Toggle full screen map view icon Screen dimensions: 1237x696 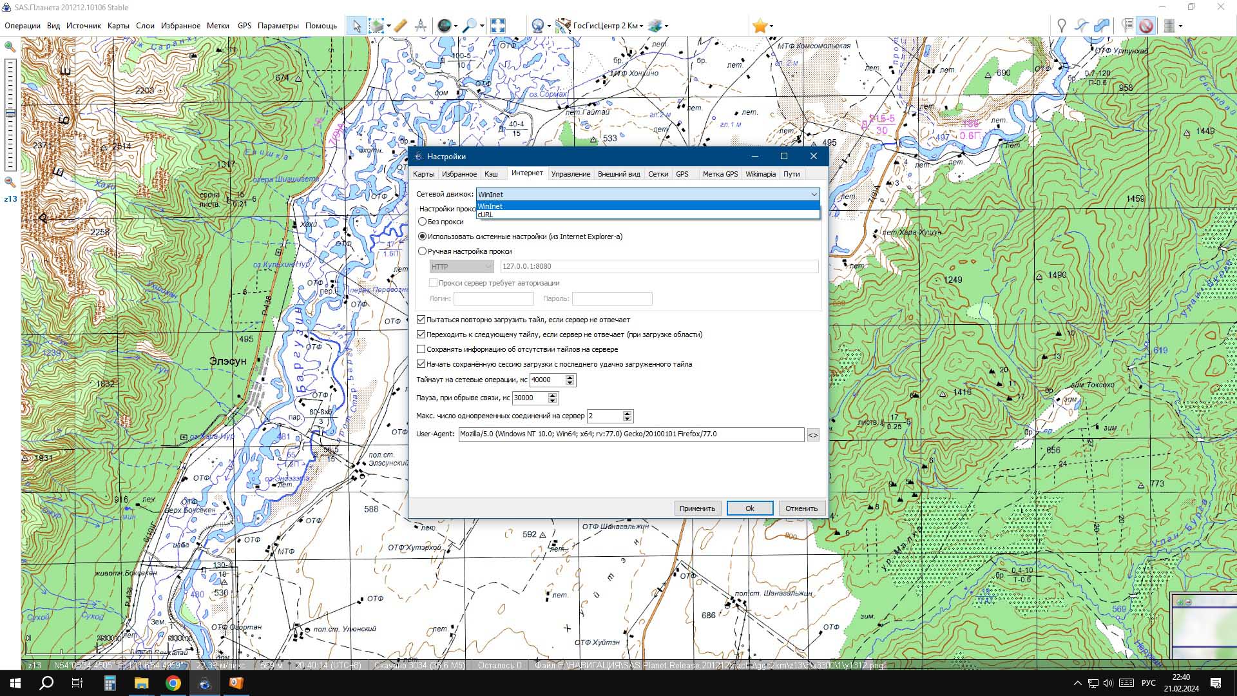[497, 26]
